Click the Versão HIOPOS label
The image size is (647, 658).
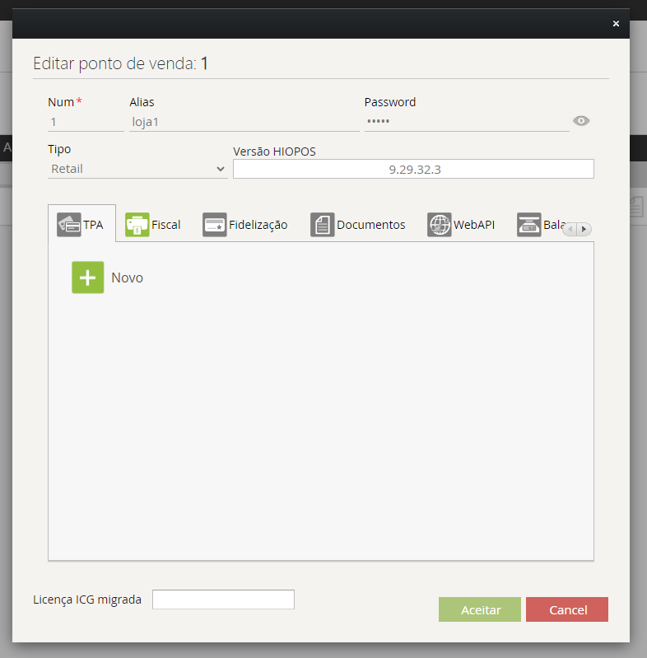pyautogui.click(x=274, y=152)
